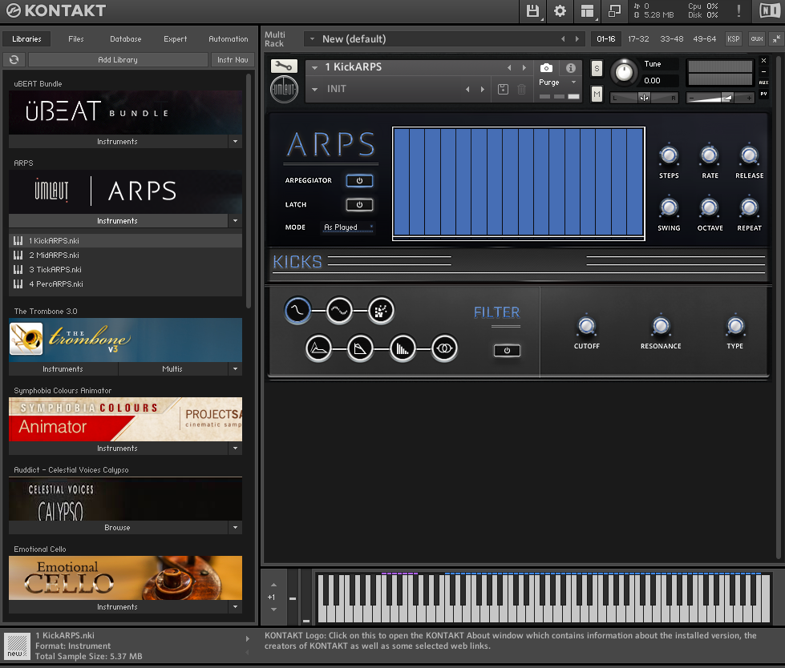Switch to the Database tab

click(126, 39)
